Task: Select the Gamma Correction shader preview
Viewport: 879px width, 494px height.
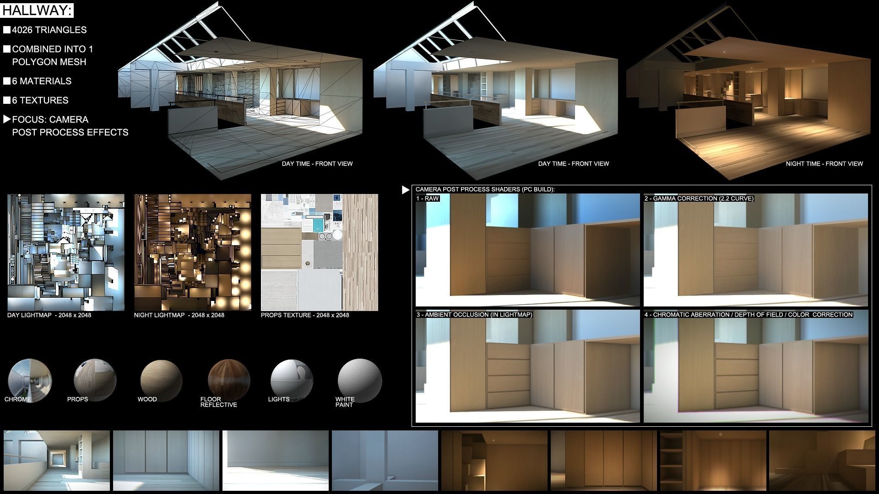Action: [755, 250]
